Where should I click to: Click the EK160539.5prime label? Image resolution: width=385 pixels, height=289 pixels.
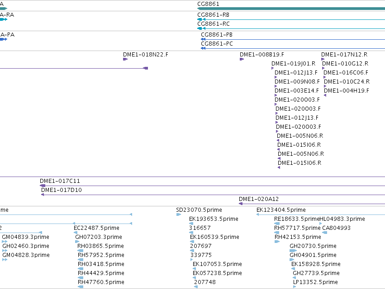(x=214, y=237)
